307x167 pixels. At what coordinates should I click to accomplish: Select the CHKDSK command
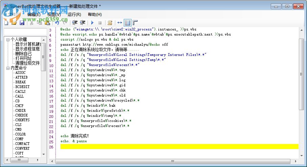[x=22, y=115]
